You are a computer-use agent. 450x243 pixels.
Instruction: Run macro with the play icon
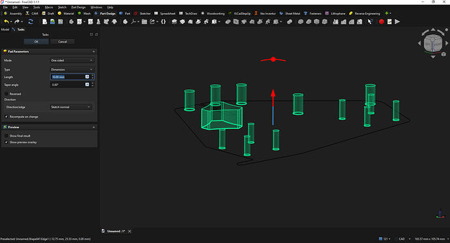pyautogui.click(x=397, y=21)
